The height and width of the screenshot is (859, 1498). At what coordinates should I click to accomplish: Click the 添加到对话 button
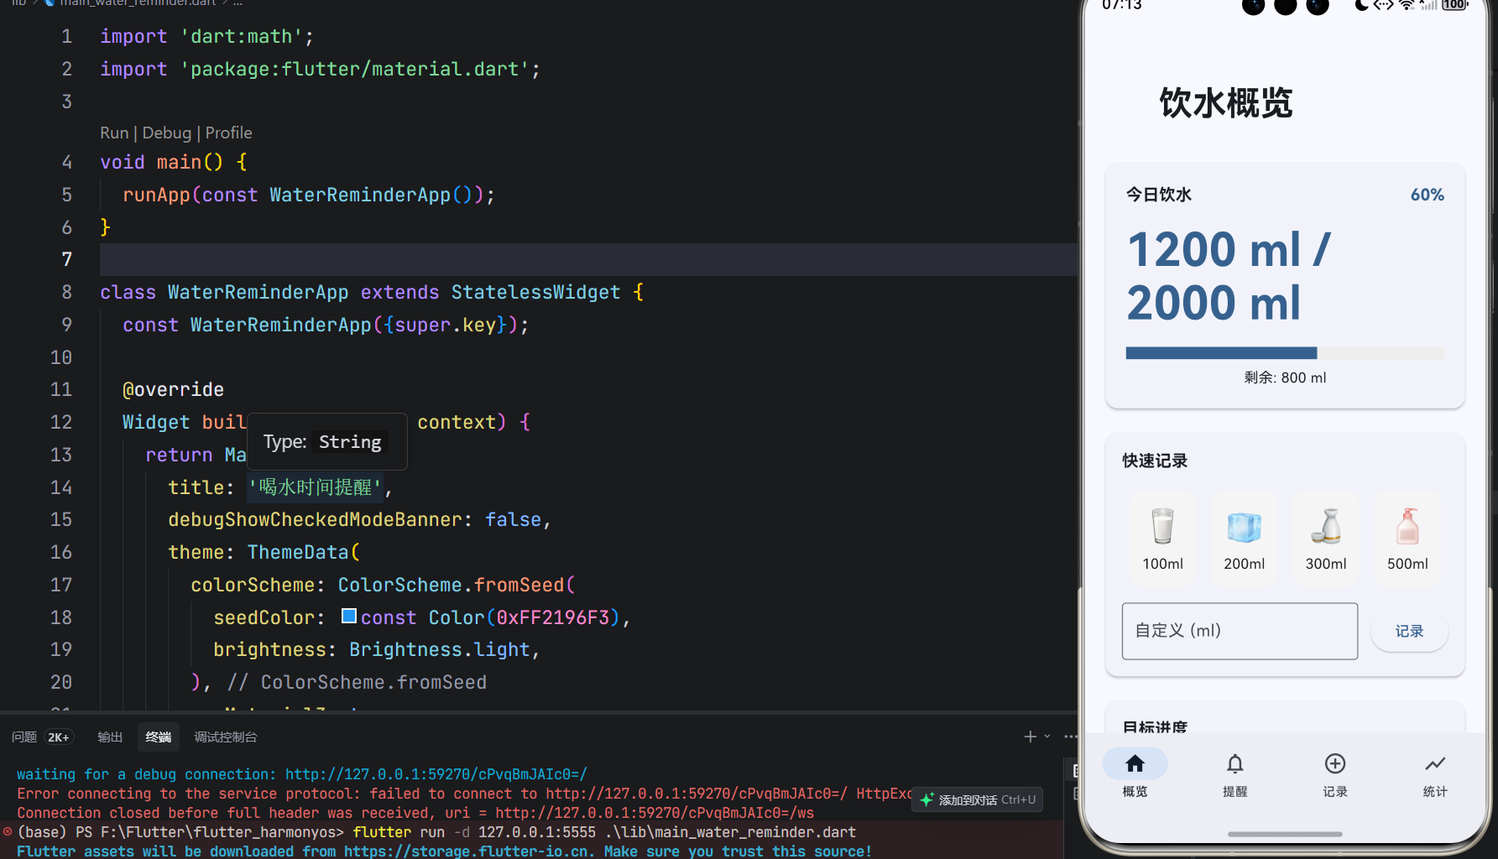pos(978,799)
